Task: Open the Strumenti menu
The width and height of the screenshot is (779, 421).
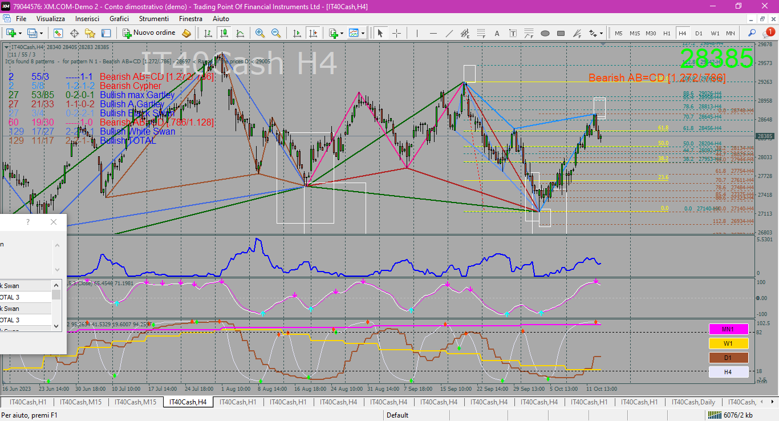Action: [x=154, y=18]
